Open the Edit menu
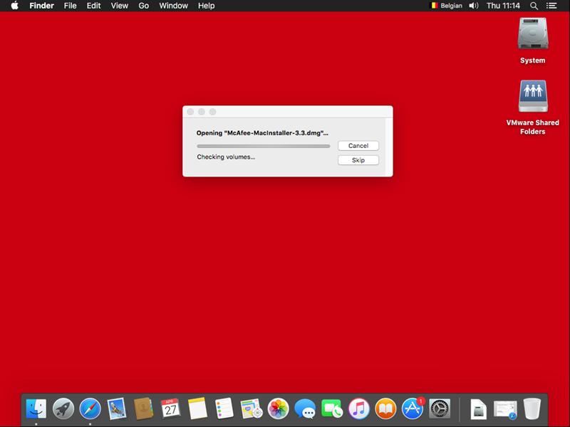Screen dimensions: 570x427 93,6
